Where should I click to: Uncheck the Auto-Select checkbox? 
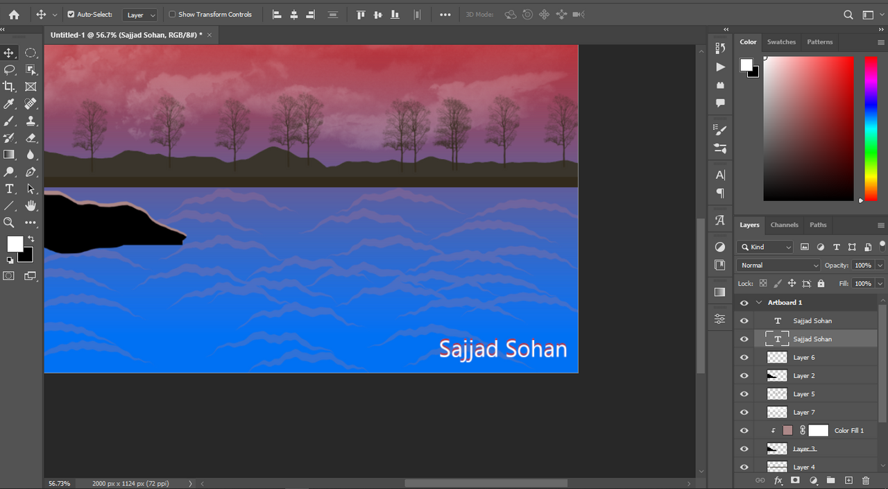71,15
